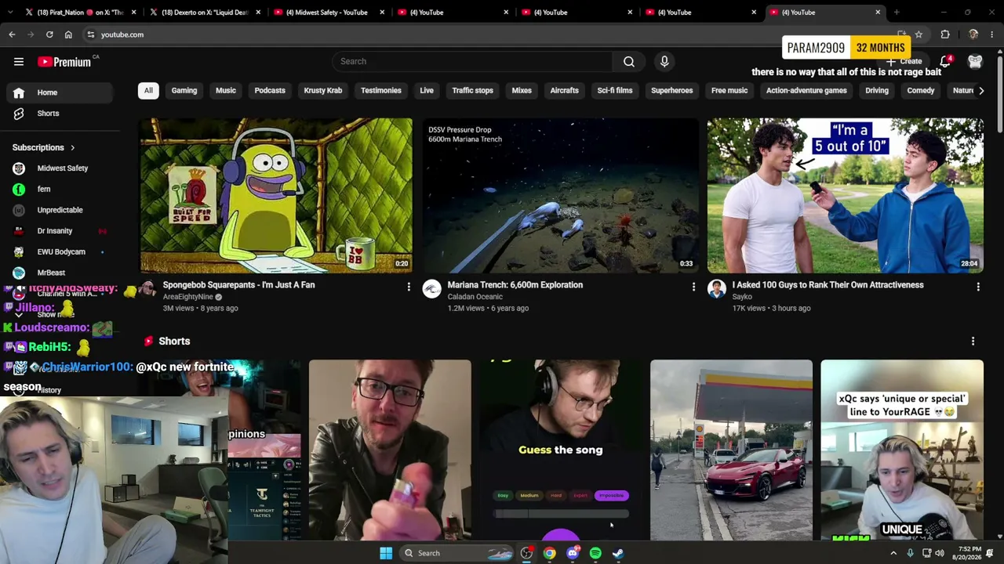The width and height of the screenshot is (1004, 564).
Task: Start voice search with the microphone
Action: point(664,62)
